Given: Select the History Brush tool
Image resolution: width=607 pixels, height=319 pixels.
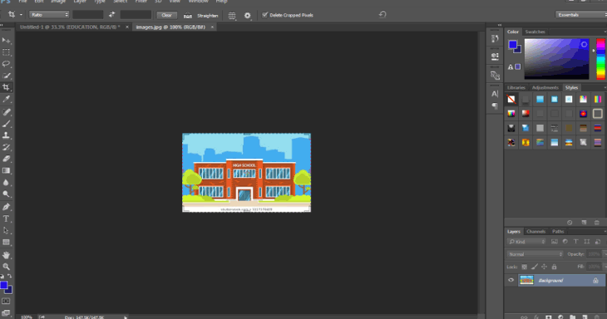Looking at the screenshot, I should (x=6, y=147).
